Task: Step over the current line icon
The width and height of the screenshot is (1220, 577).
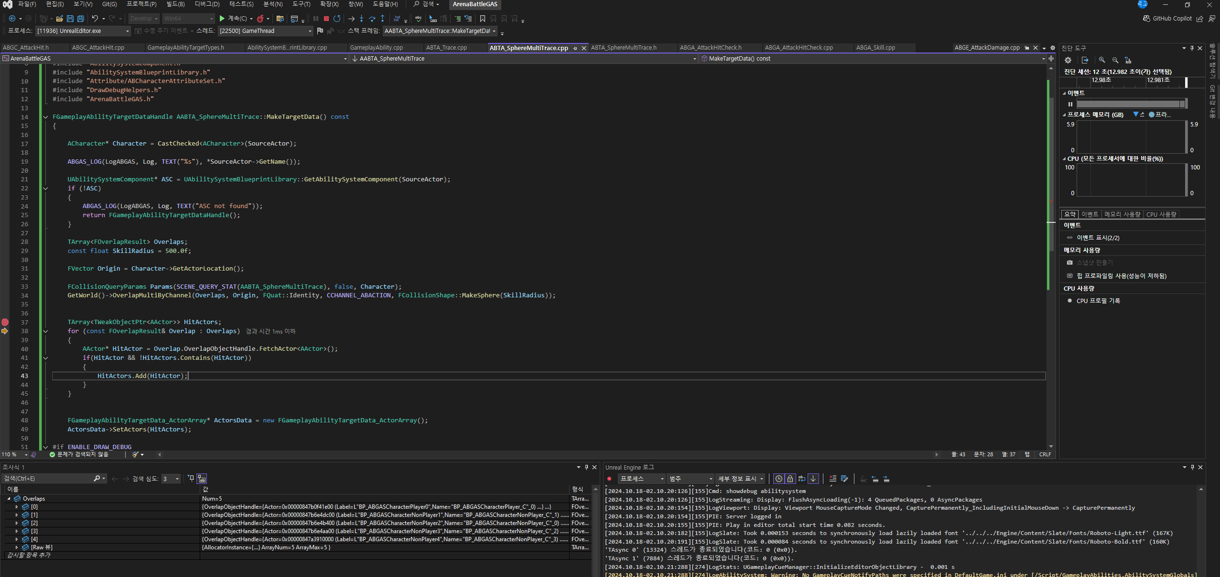Action: pos(372,19)
